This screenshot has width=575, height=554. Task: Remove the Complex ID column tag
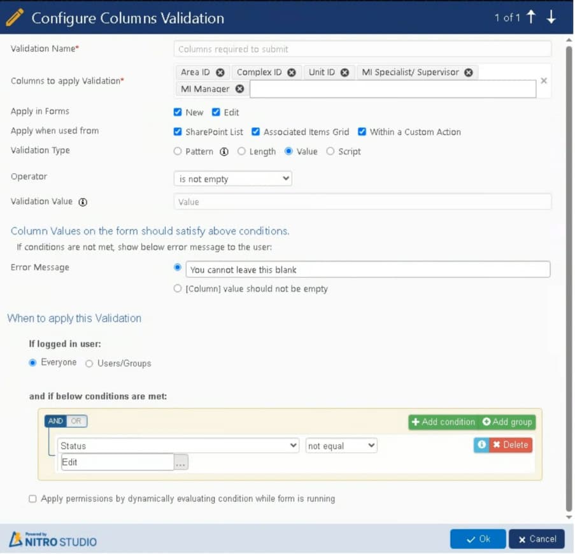292,73
